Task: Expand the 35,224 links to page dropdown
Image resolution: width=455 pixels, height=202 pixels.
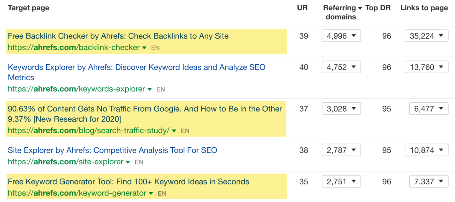Action: pyautogui.click(x=426, y=36)
